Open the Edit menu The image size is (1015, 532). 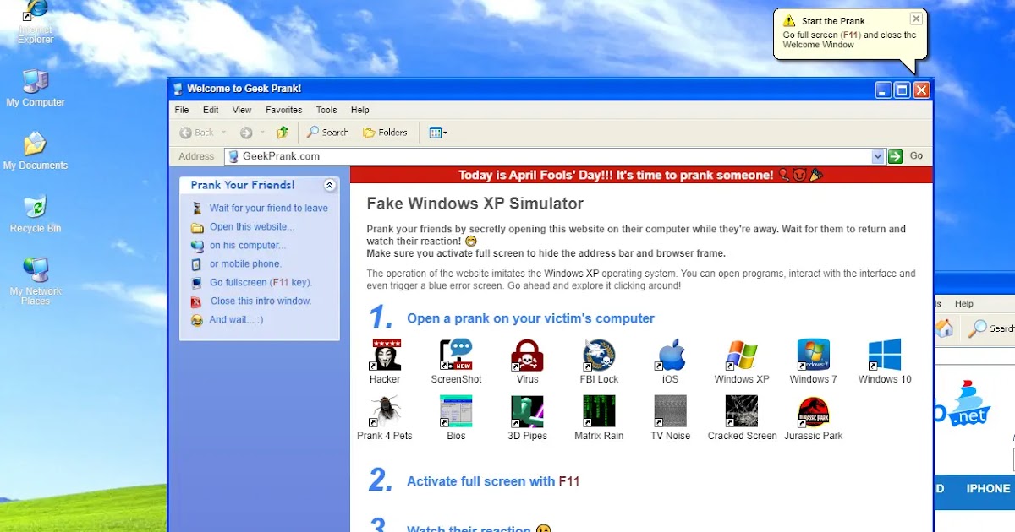[x=211, y=110]
